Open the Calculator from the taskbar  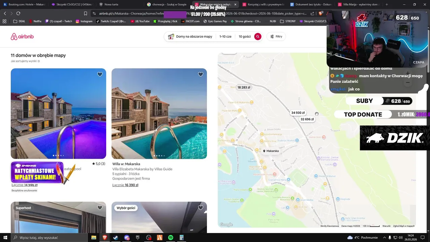point(182,238)
